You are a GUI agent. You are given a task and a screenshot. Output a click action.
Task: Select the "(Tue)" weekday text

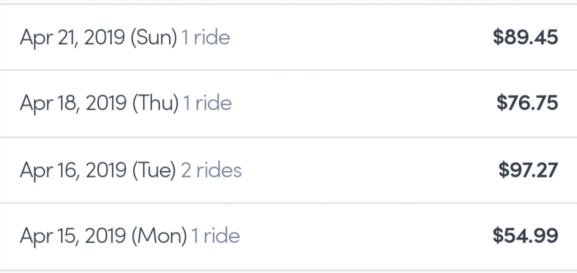click(x=153, y=170)
